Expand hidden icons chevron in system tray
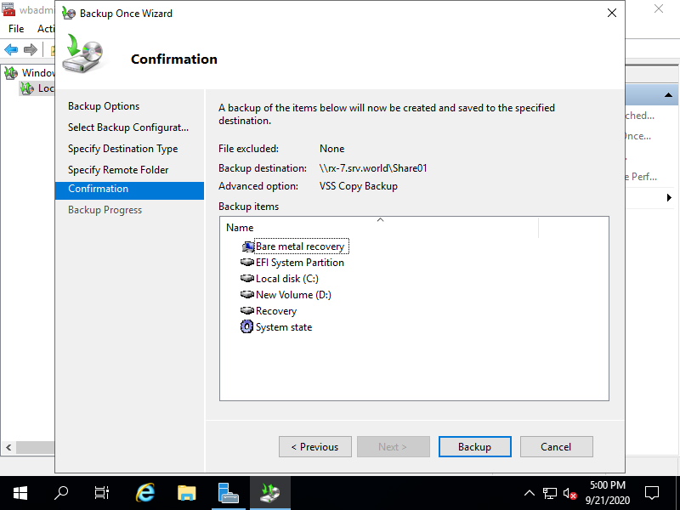The image size is (680, 510). (529, 492)
